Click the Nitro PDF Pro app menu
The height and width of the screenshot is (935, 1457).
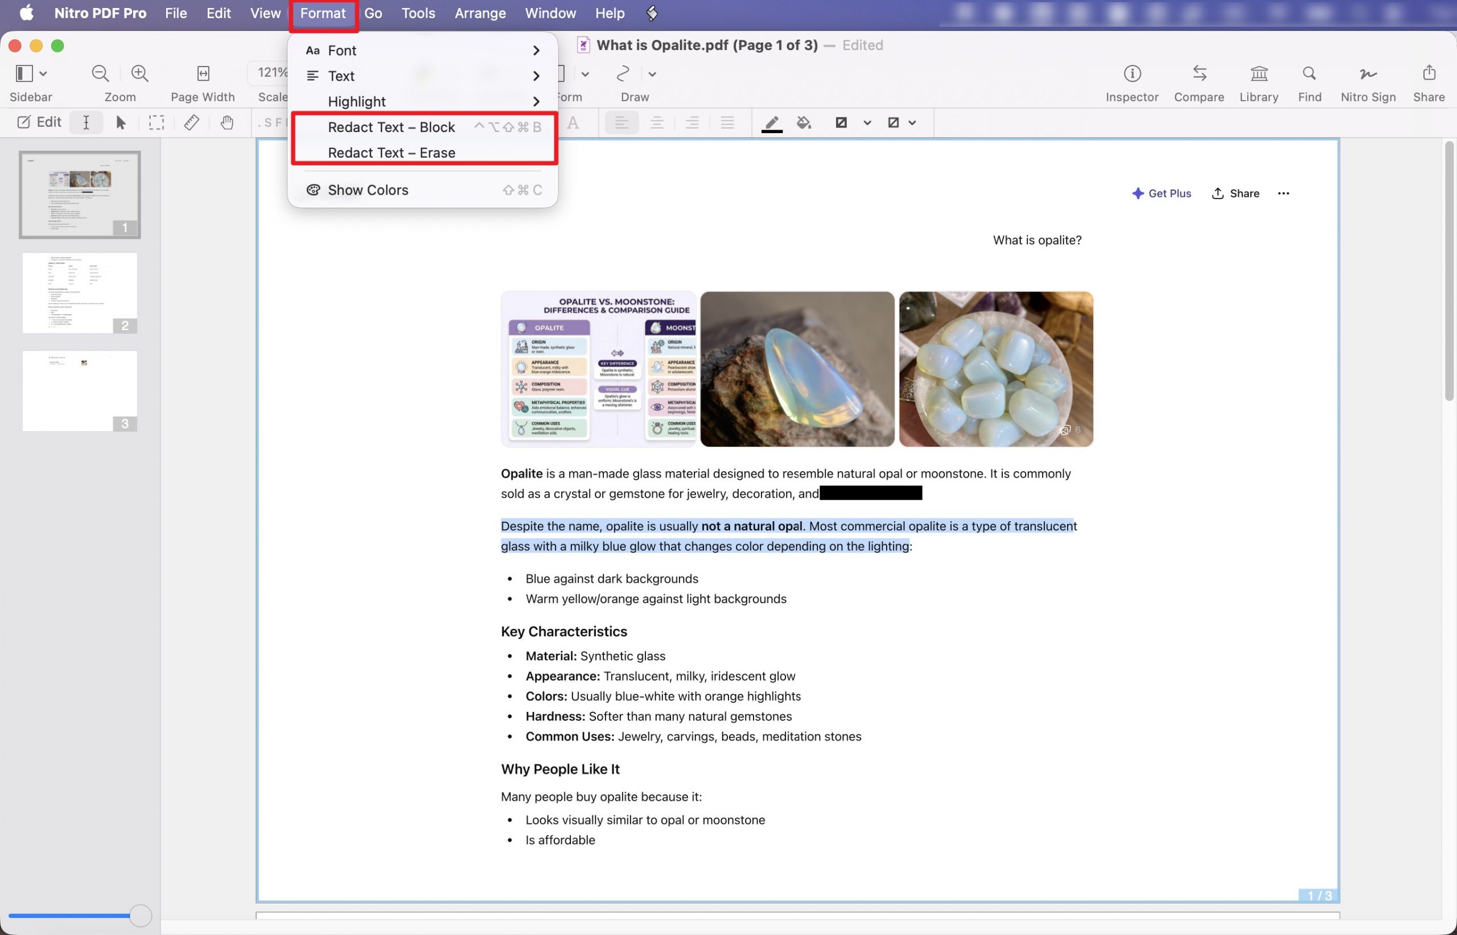point(100,13)
